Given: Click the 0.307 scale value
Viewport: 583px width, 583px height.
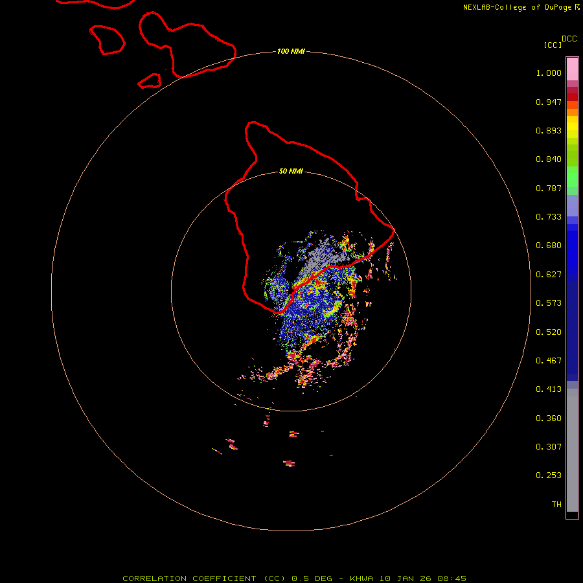Looking at the screenshot, I should (549, 447).
